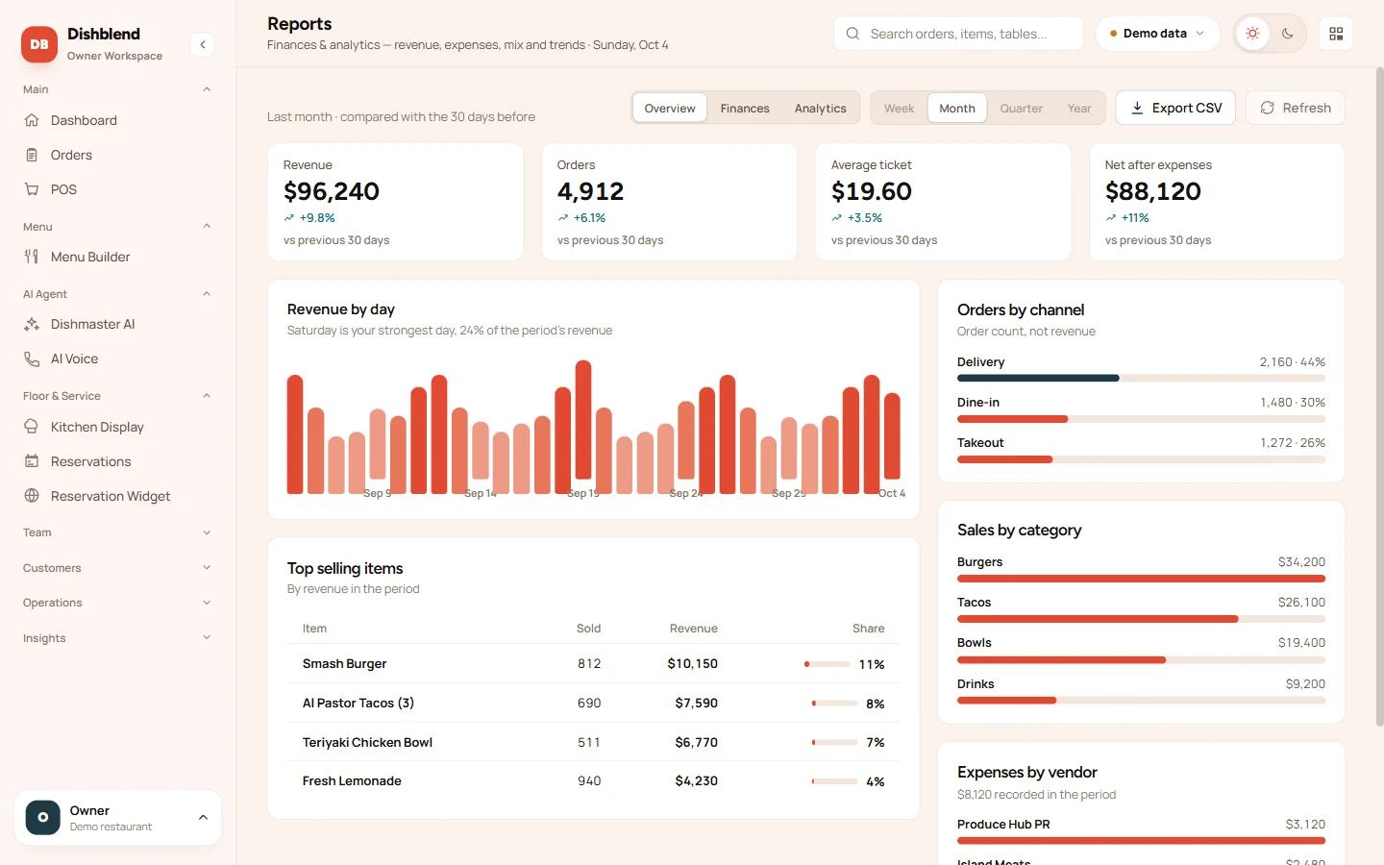Collapse the Menu section chevron

(x=207, y=227)
